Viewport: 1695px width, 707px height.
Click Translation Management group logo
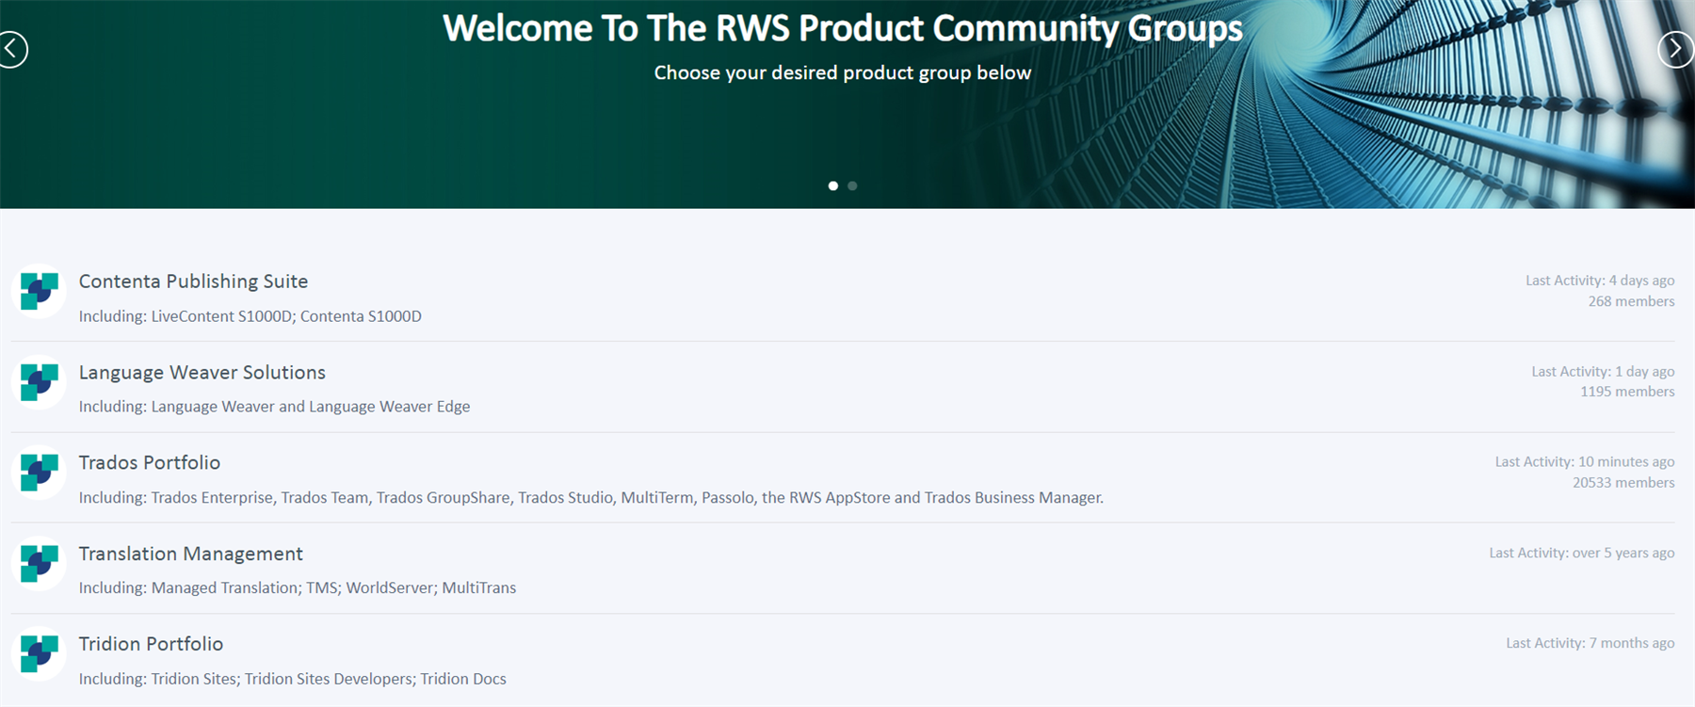[39, 563]
